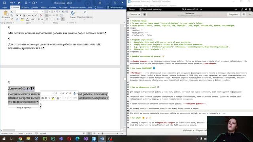Switch to the Макет ribbon tab
Viewport: 253px width, 142px height.
[x=43, y=7]
